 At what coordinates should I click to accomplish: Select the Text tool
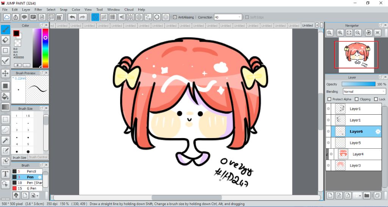(x=5, y=174)
